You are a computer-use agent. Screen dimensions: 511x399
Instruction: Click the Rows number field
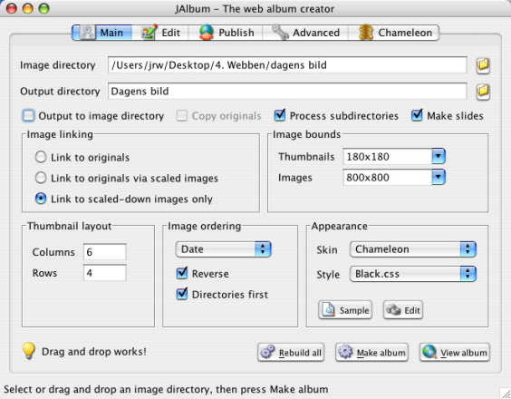pyautogui.click(x=104, y=273)
